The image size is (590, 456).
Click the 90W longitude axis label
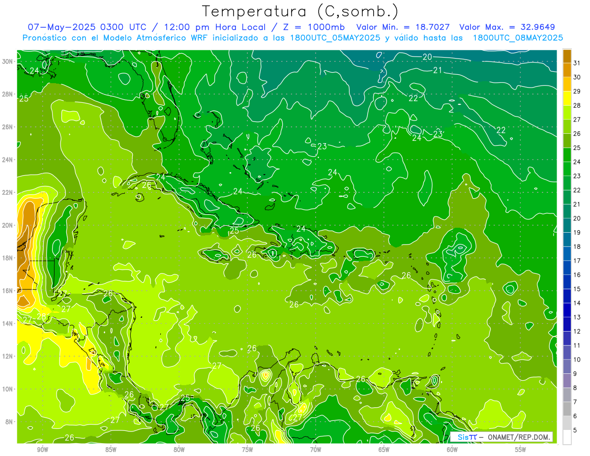(42, 450)
